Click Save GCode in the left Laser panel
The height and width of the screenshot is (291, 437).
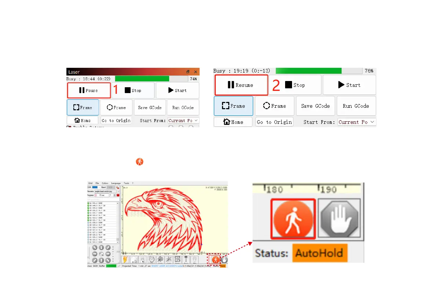coord(150,107)
